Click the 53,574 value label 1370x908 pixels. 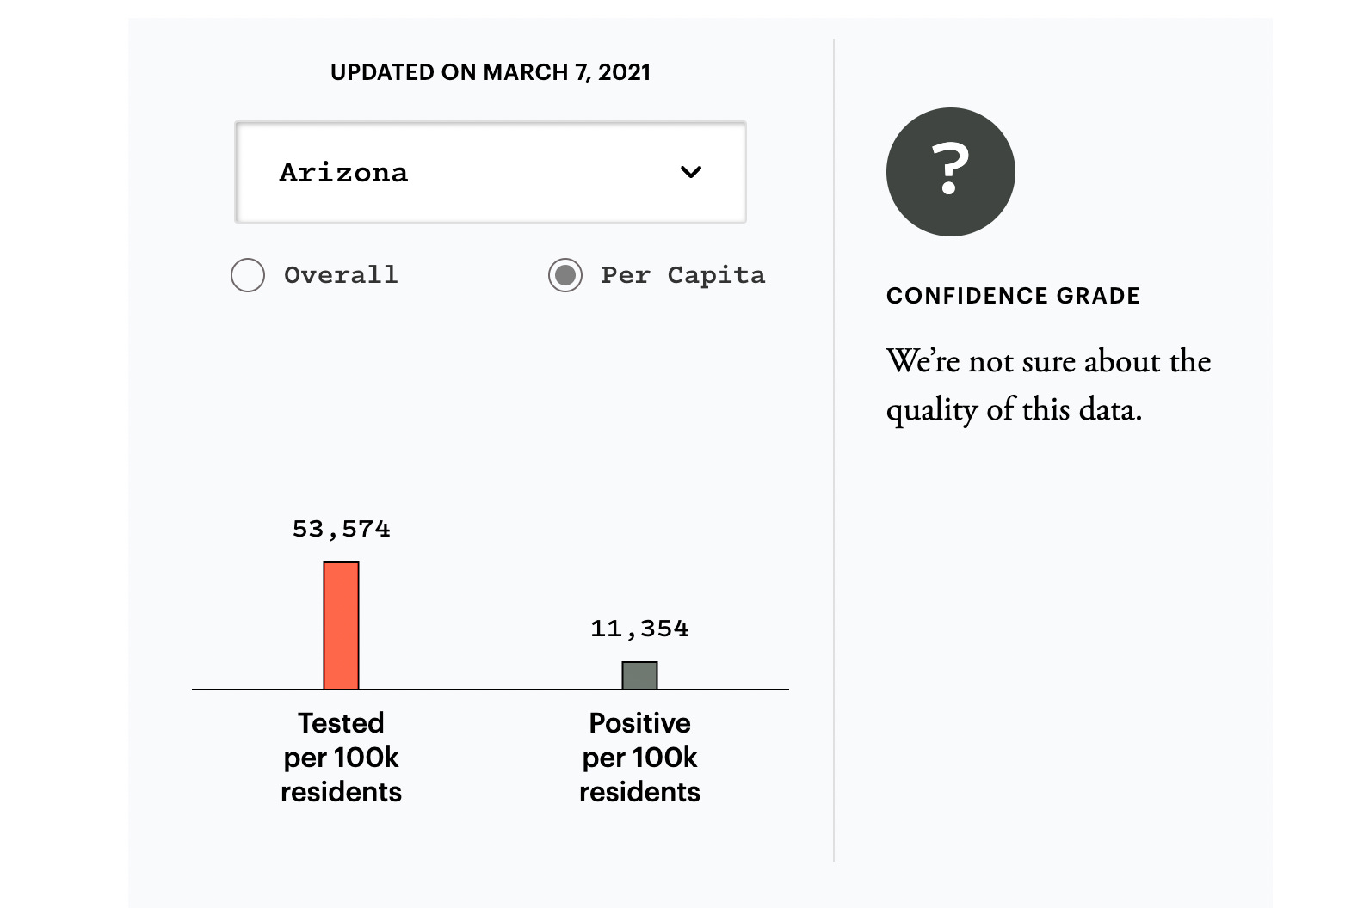click(341, 529)
